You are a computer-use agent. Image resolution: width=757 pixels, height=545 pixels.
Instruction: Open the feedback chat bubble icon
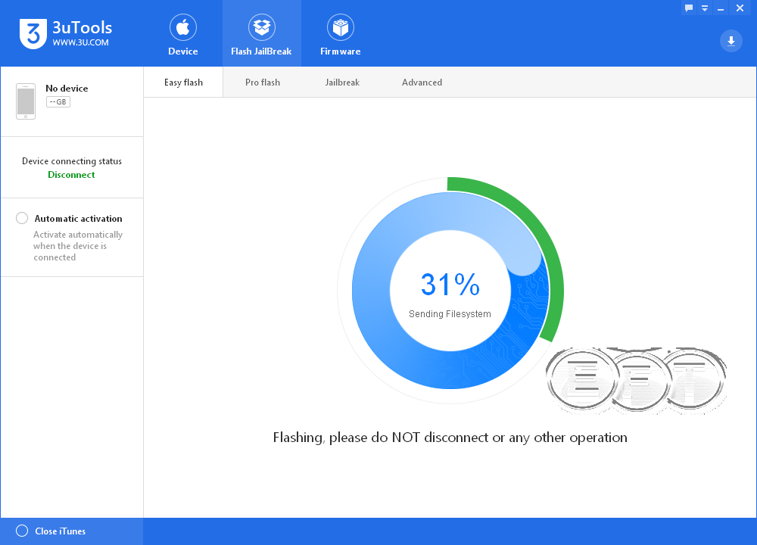tap(689, 8)
